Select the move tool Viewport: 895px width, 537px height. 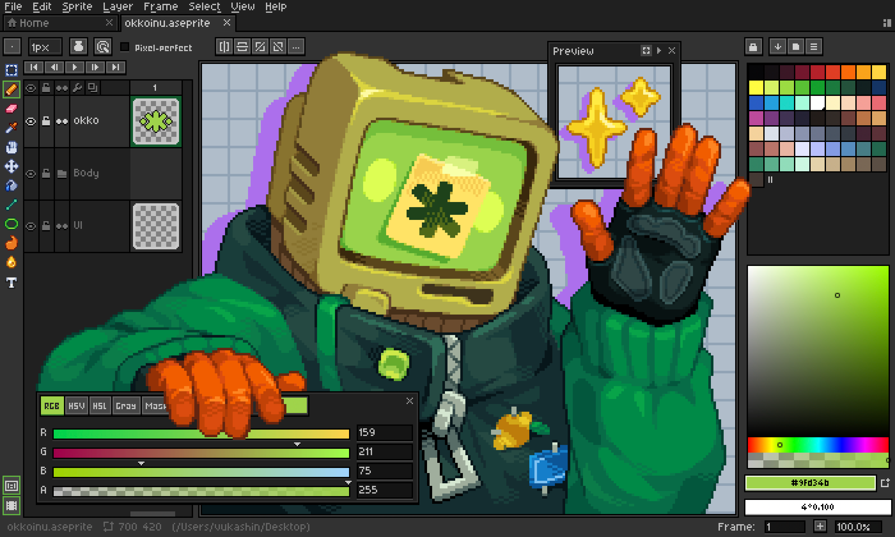coord(12,167)
